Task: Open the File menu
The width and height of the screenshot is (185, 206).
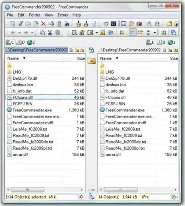Action: point(10,15)
